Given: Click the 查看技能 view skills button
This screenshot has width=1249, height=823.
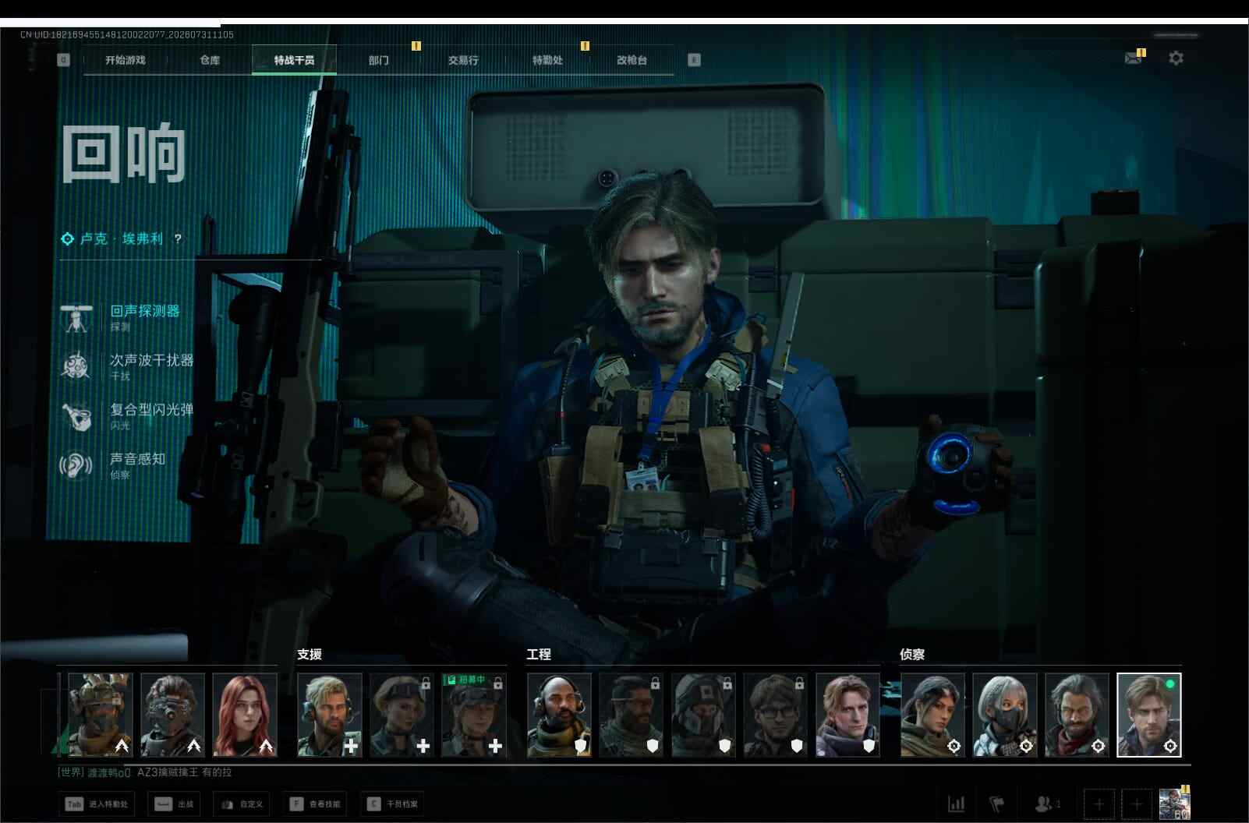Looking at the screenshot, I should 315,804.
